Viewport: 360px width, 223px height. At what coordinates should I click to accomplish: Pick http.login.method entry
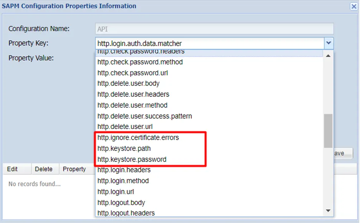coord(209,181)
